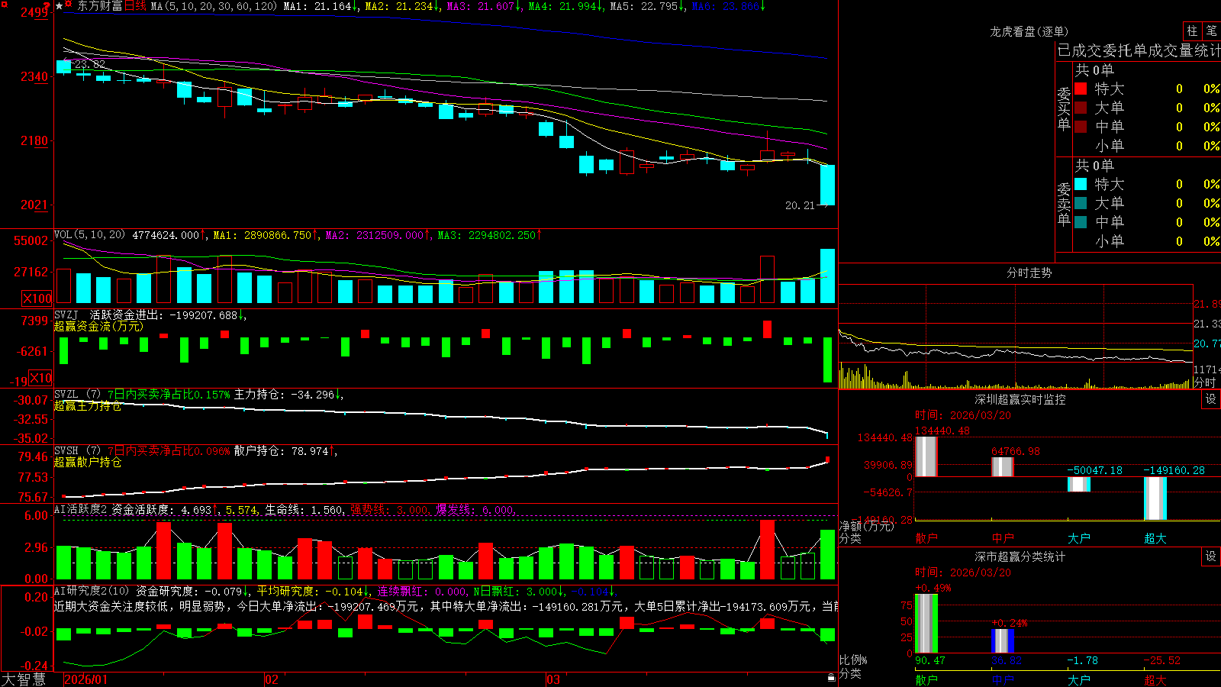The image size is (1221, 687).
Task: Click the 委买单 vertical label
Action: [x=1064, y=108]
